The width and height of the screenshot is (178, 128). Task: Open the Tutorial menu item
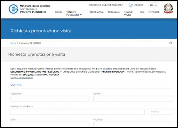pos(154,12)
